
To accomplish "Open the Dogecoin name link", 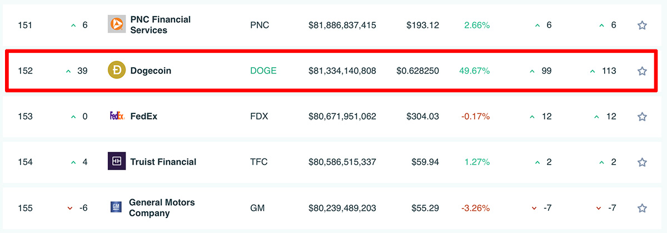I will pos(151,71).
